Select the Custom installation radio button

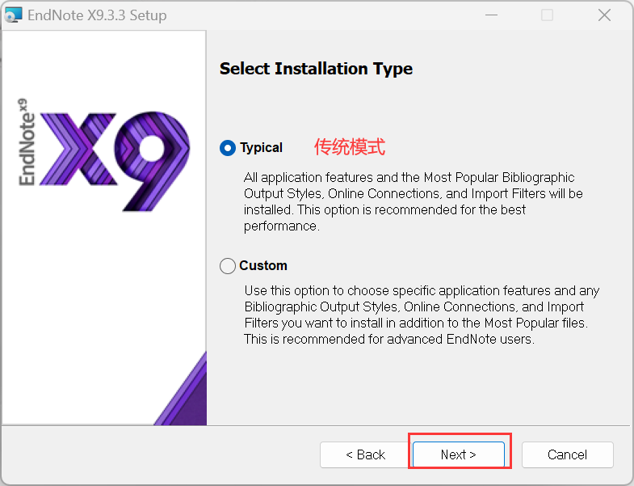point(228,266)
